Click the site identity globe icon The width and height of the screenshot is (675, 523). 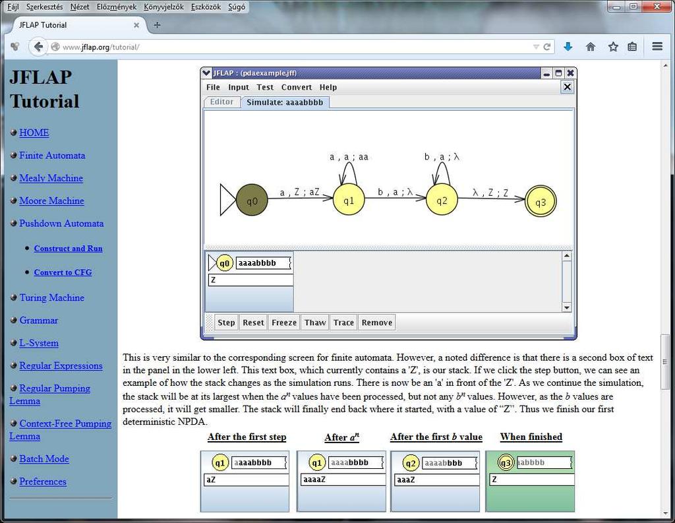[x=55, y=47]
